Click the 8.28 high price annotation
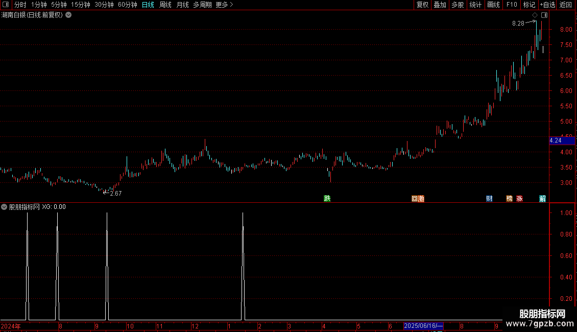Image resolution: width=577 pixels, height=332 pixels. [x=518, y=23]
